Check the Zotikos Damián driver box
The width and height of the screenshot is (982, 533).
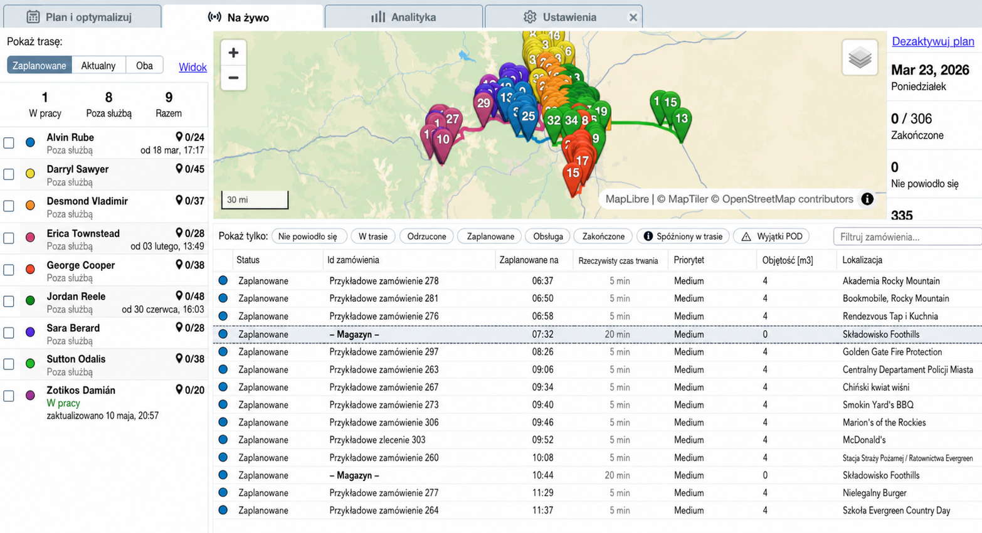tap(9, 396)
